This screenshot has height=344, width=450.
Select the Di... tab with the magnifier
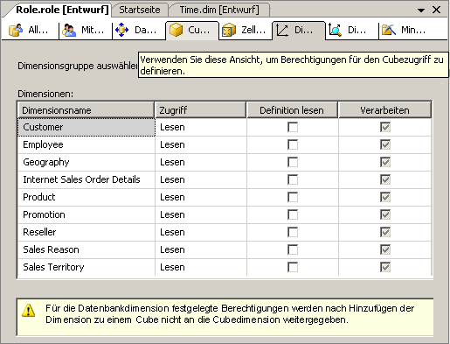[x=352, y=31]
